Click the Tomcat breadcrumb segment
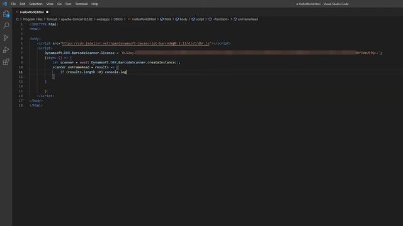Viewport: 403px width, 226px height. pos(52,19)
